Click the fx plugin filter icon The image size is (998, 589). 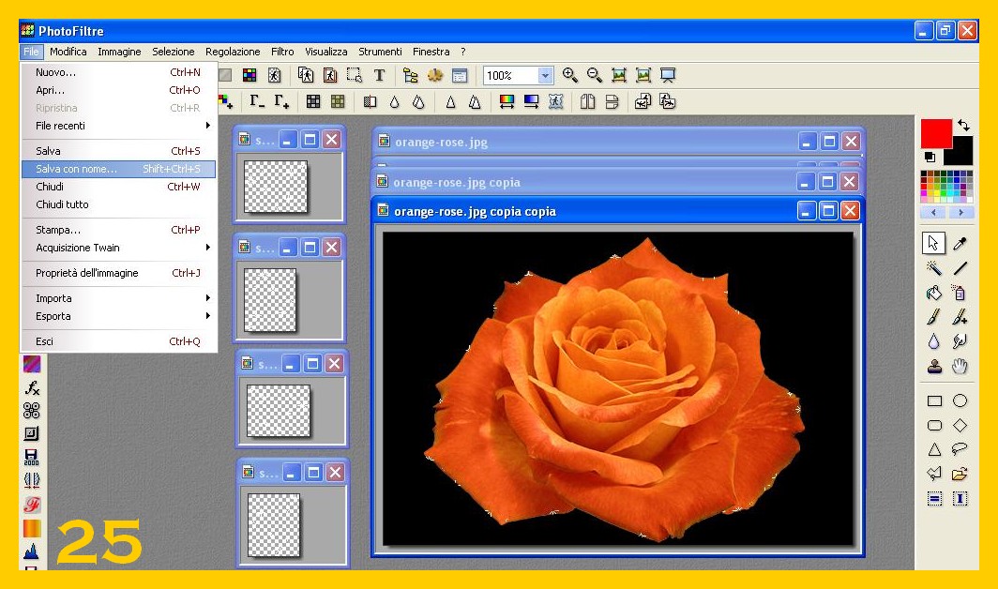(x=32, y=387)
